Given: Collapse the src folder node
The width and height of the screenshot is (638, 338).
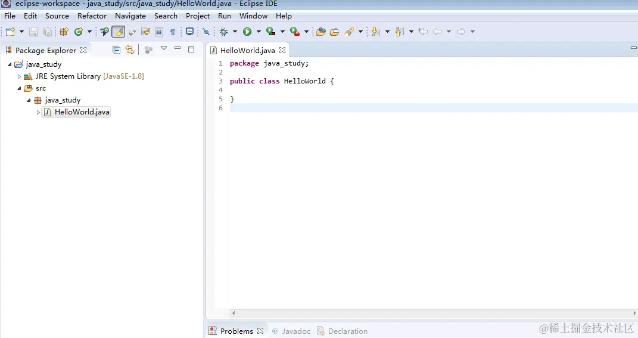Looking at the screenshot, I should click(19, 88).
